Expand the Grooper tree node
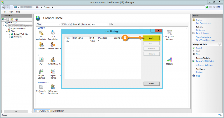 tap(9, 37)
